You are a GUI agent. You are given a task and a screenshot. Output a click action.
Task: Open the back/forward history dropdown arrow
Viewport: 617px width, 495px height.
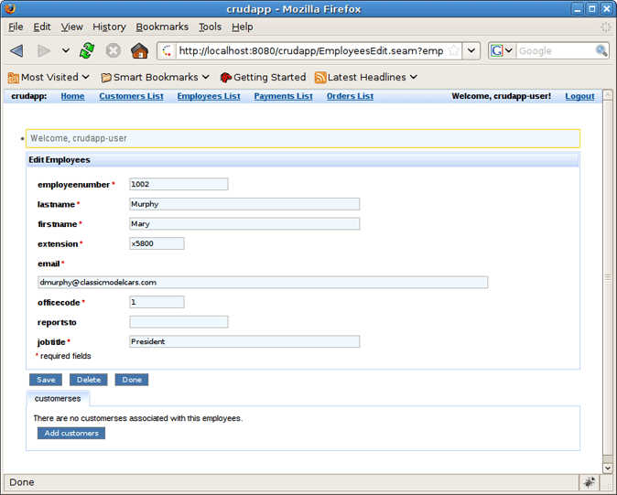click(x=65, y=51)
